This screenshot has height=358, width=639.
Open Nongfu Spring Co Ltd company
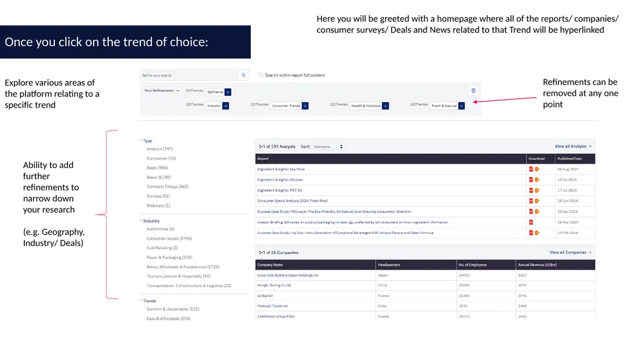click(x=274, y=285)
